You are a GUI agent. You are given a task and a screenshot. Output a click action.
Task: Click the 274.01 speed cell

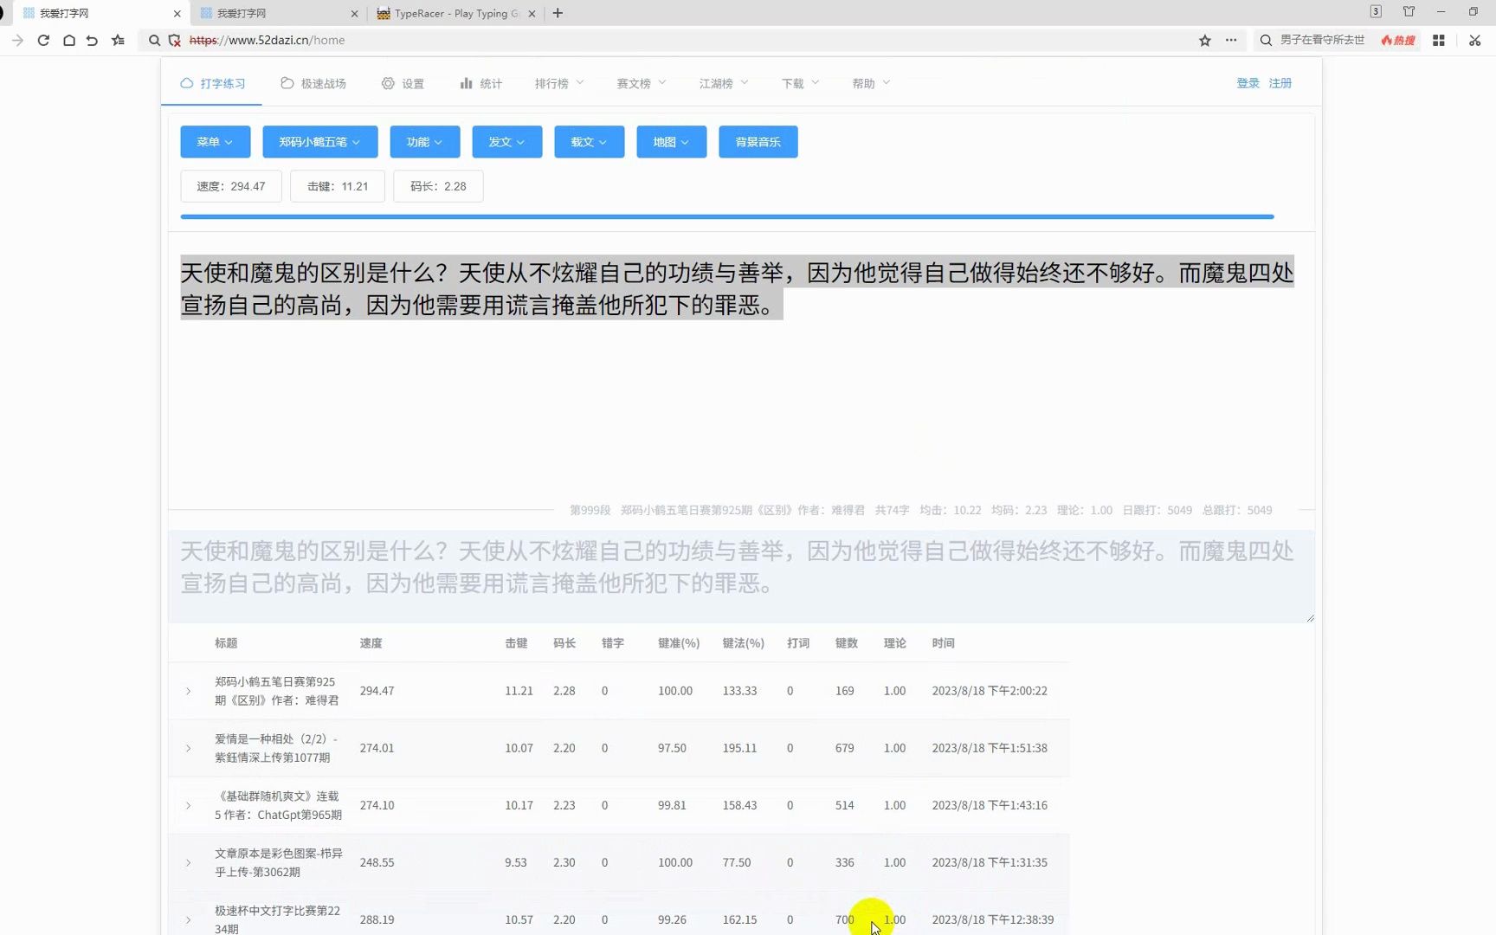pos(377,748)
